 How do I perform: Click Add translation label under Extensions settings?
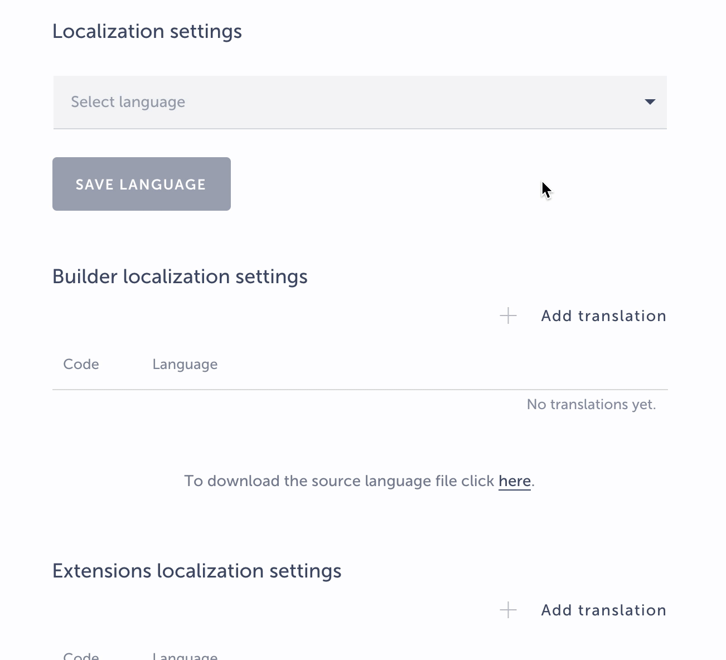[603, 610]
